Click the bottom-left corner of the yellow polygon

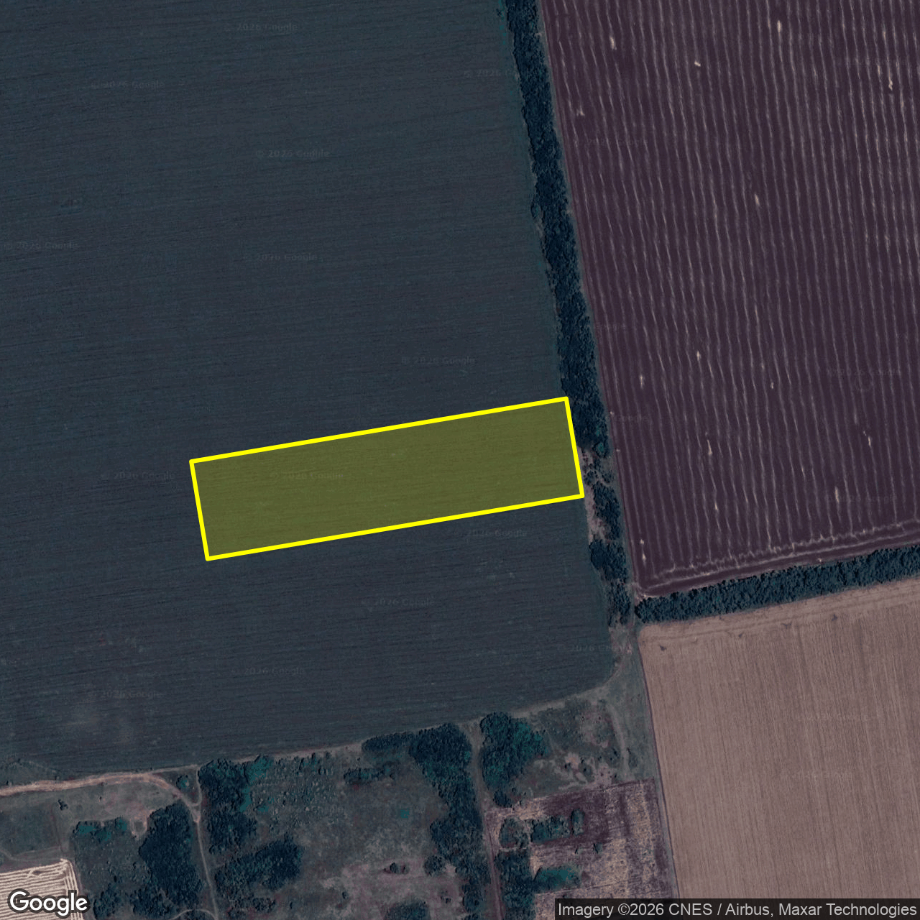point(208,558)
